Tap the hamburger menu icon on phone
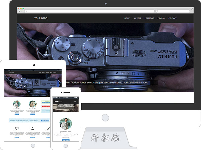Viewport: 201px width, 151px height. pyautogui.click(x=75, y=101)
